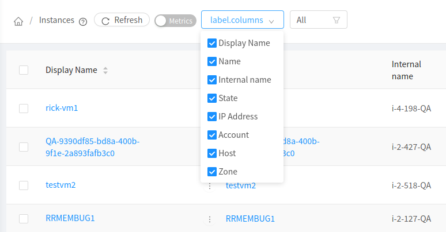Select the rick-vm1 row checkbox
The height and width of the screenshot is (232, 446).
pyautogui.click(x=24, y=109)
